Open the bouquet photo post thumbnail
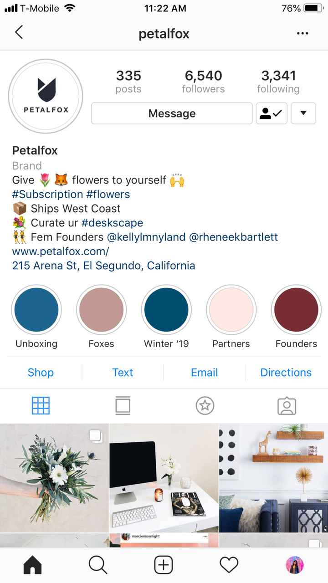 [54, 477]
